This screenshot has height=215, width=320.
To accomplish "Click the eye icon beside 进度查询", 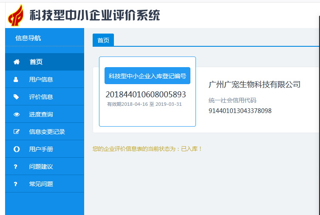I will click(17, 114).
